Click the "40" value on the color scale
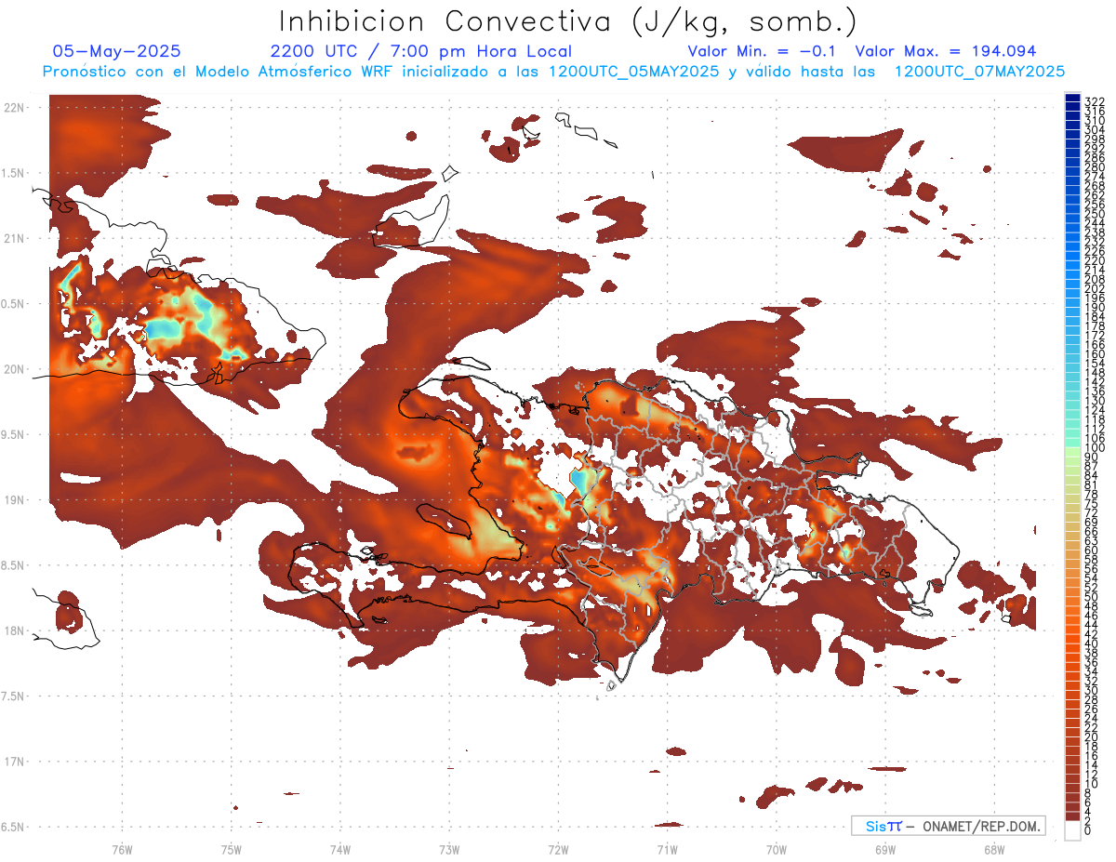 [1091, 643]
